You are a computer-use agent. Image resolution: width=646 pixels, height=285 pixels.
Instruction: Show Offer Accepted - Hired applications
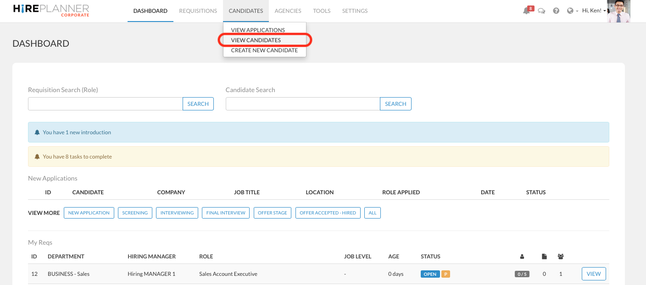tap(328, 213)
